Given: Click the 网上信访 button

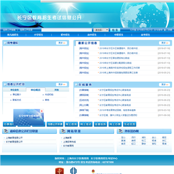Looking at the screenshot, I should tap(86, 124).
